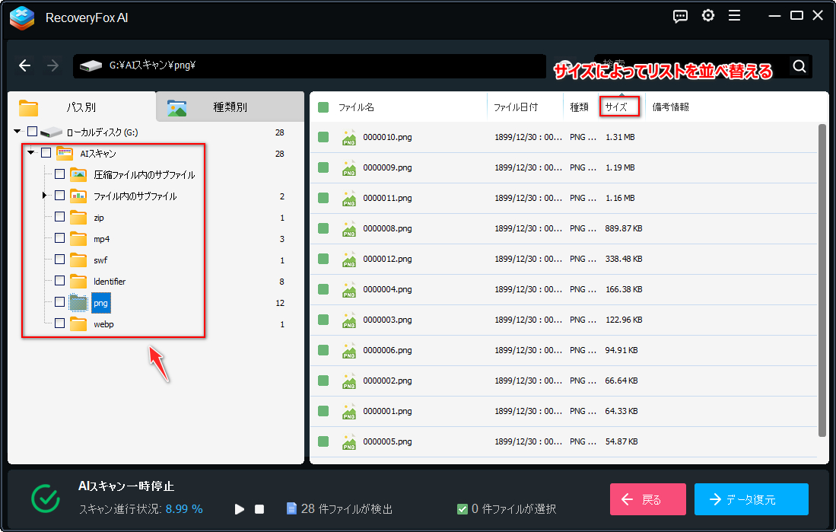Collapse the ローカルディスク (G:) tree node
836x532 pixels.
click(17, 132)
